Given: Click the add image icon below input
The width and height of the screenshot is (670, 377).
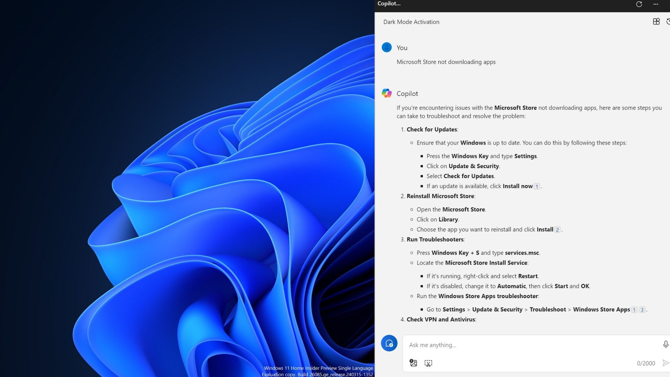Looking at the screenshot, I should coord(414,363).
